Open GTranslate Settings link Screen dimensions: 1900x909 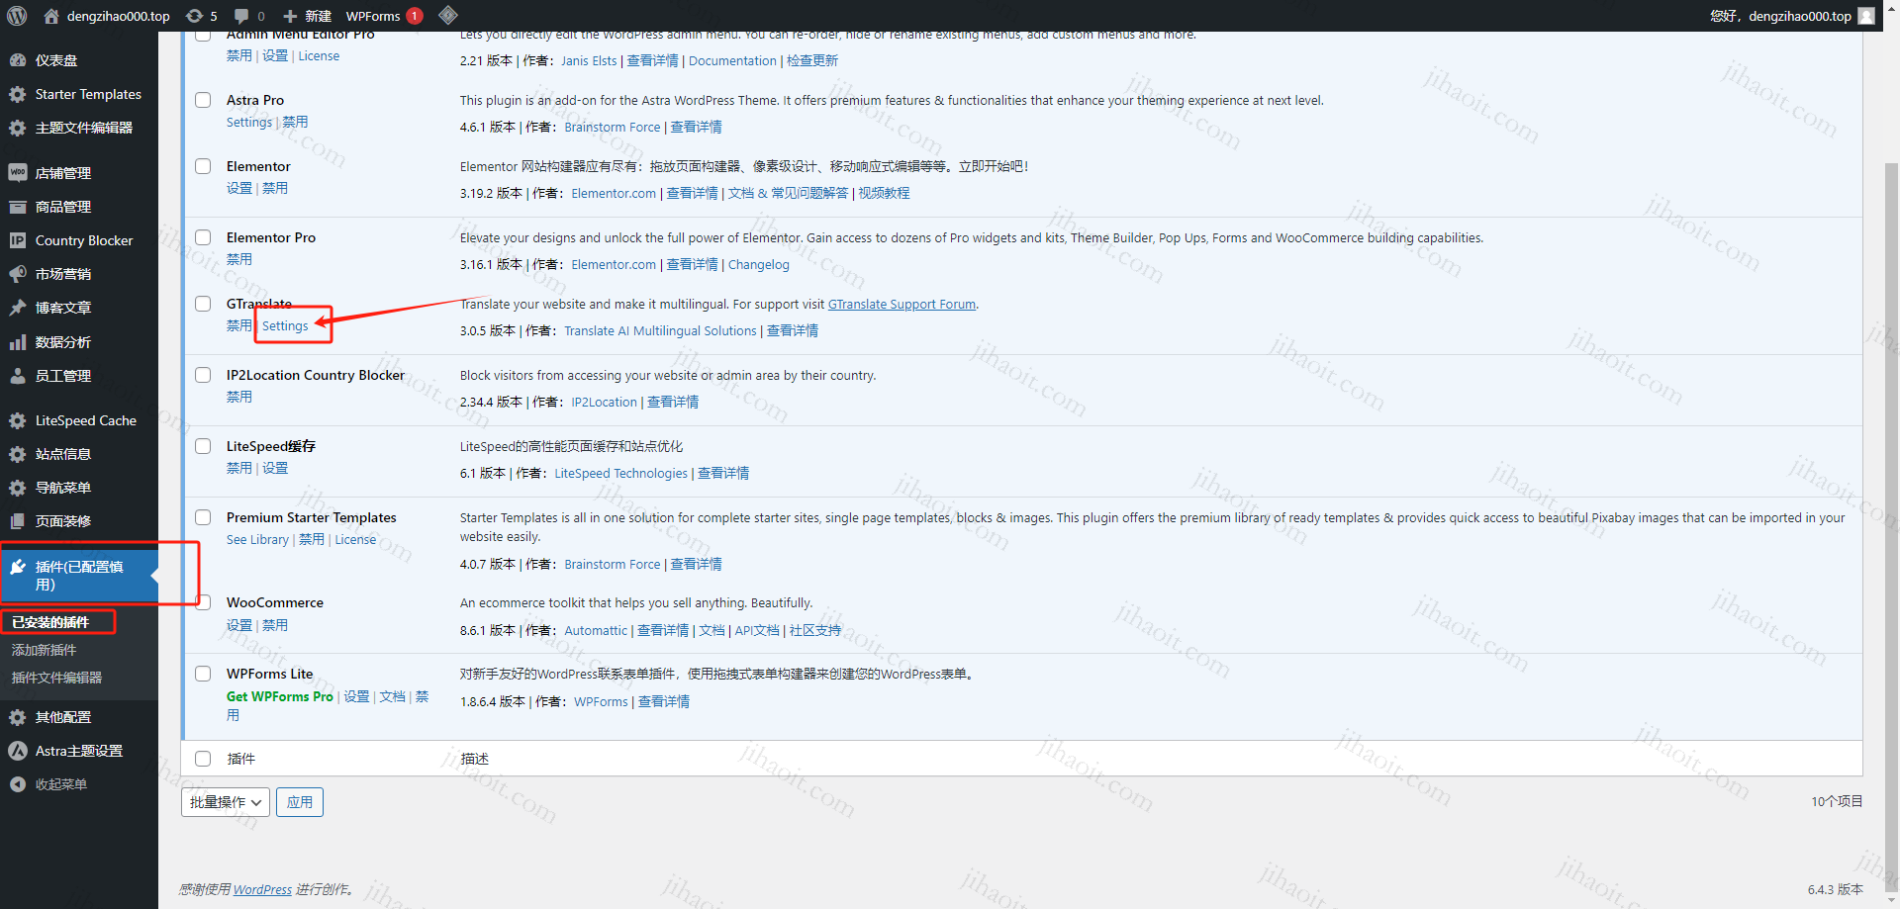pyautogui.click(x=285, y=325)
